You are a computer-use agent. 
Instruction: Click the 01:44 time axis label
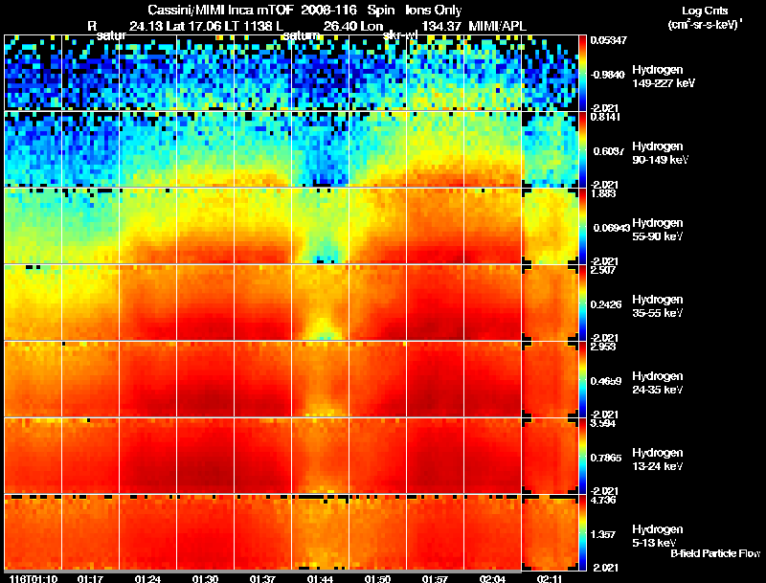(x=320, y=579)
